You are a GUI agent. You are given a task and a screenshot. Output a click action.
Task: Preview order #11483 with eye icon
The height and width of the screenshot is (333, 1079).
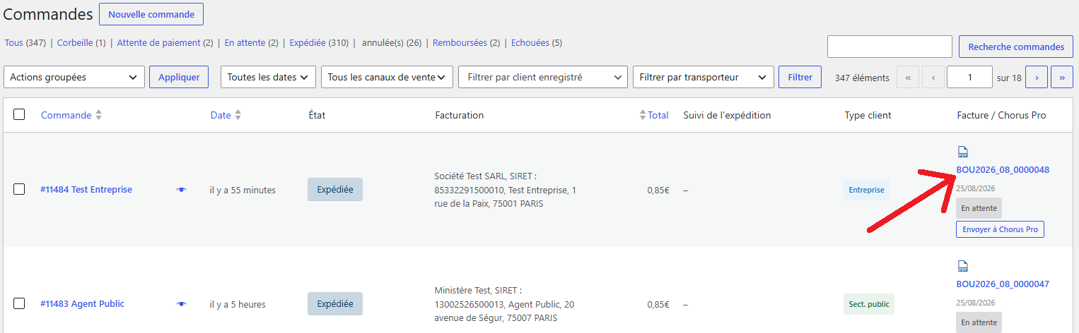[182, 304]
